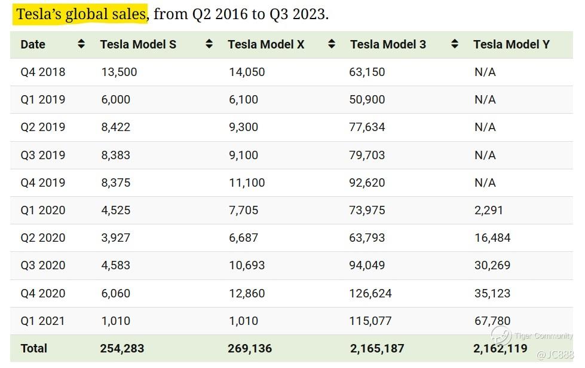The height and width of the screenshot is (368, 585).
Task: Select the Total row label
Action: point(33,348)
